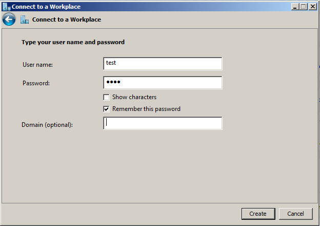Maximize the Connect to a Workplace window
Viewport: 320px width, 226px height.
click(304, 7)
